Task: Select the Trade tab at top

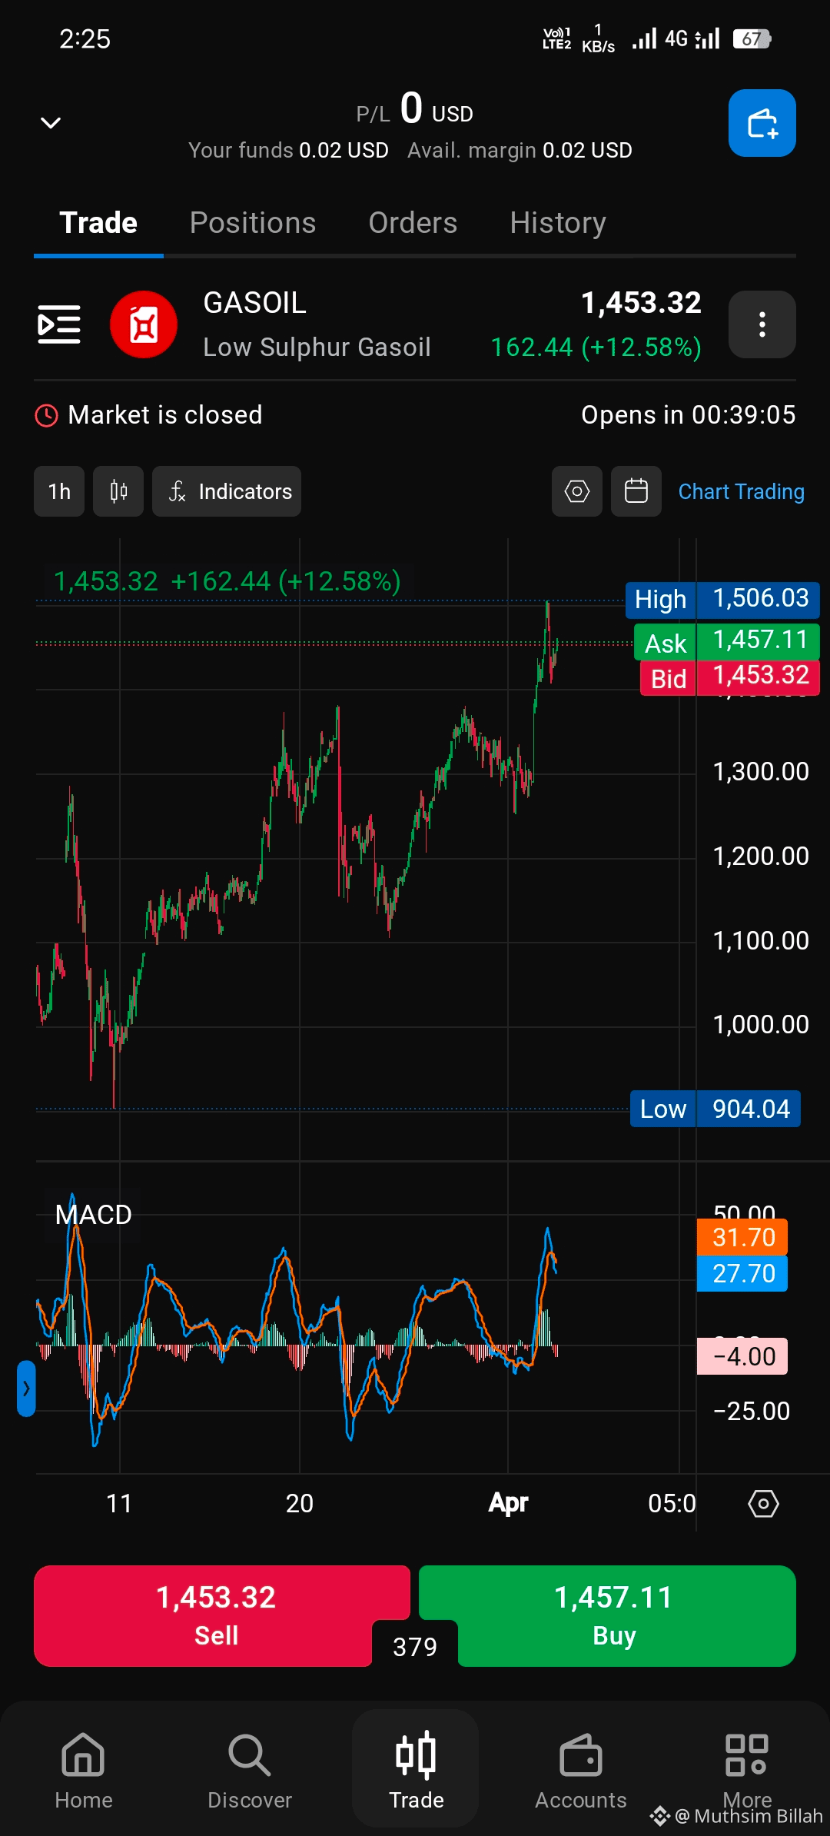Action: pyautogui.click(x=98, y=223)
